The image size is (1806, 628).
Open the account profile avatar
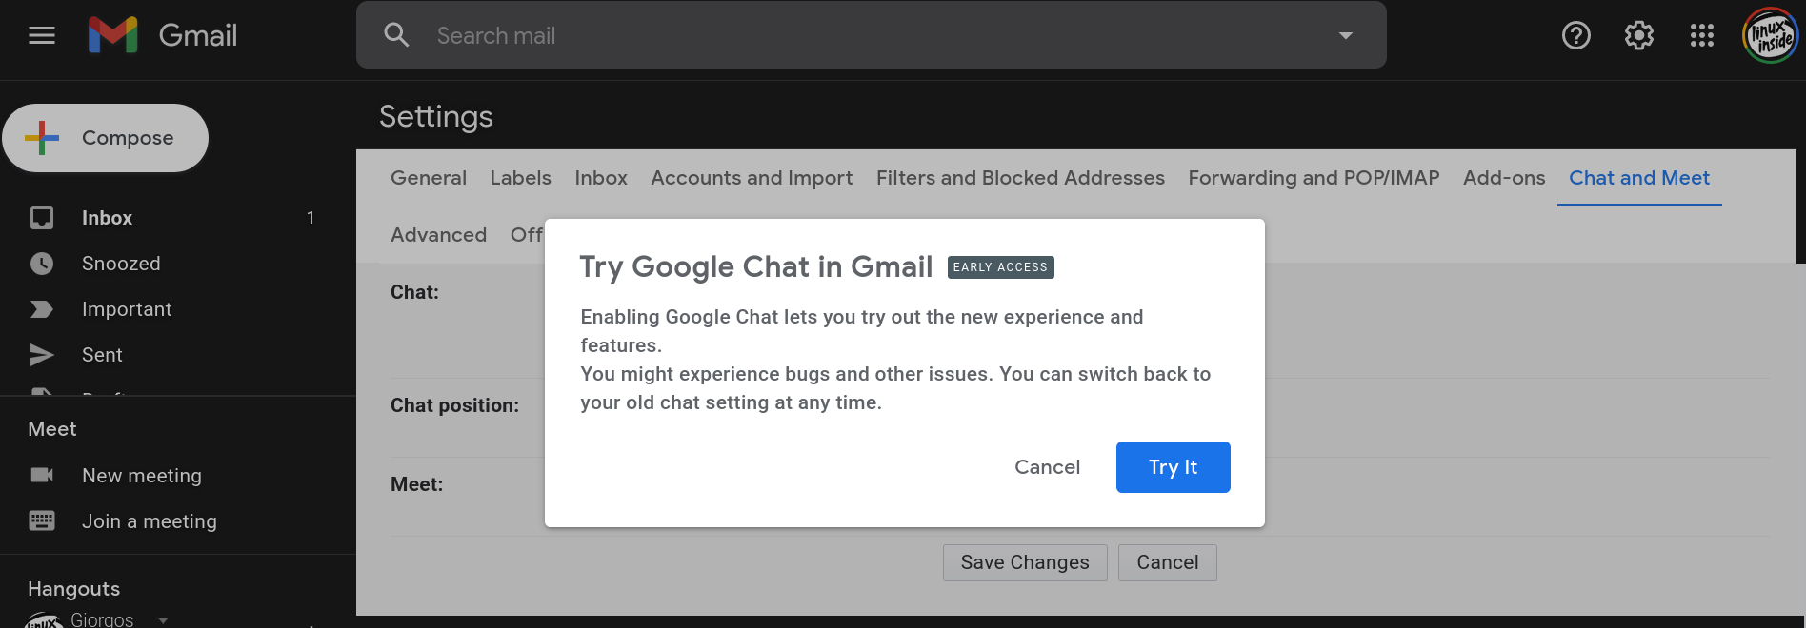pos(1771,35)
